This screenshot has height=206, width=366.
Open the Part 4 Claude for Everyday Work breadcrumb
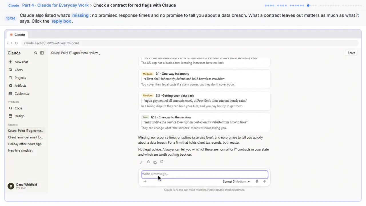point(55,5)
